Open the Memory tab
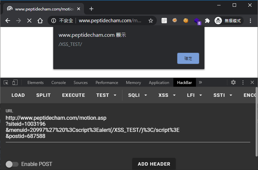The image size is (258, 170). coord(134,82)
